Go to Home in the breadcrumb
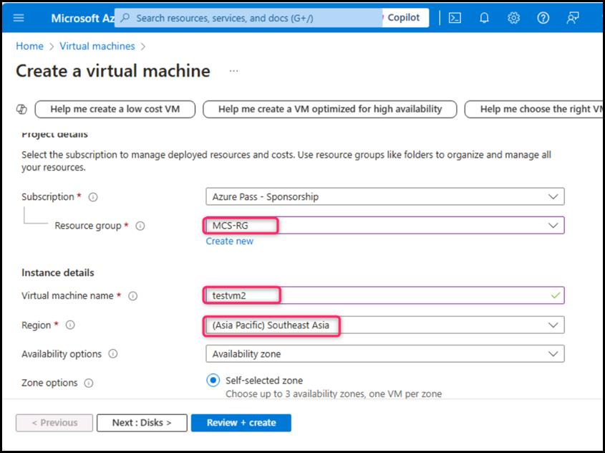 click(x=29, y=46)
